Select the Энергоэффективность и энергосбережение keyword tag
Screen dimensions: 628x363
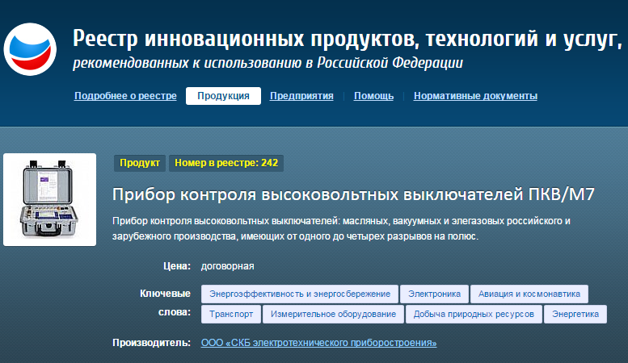(x=300, y=294)
